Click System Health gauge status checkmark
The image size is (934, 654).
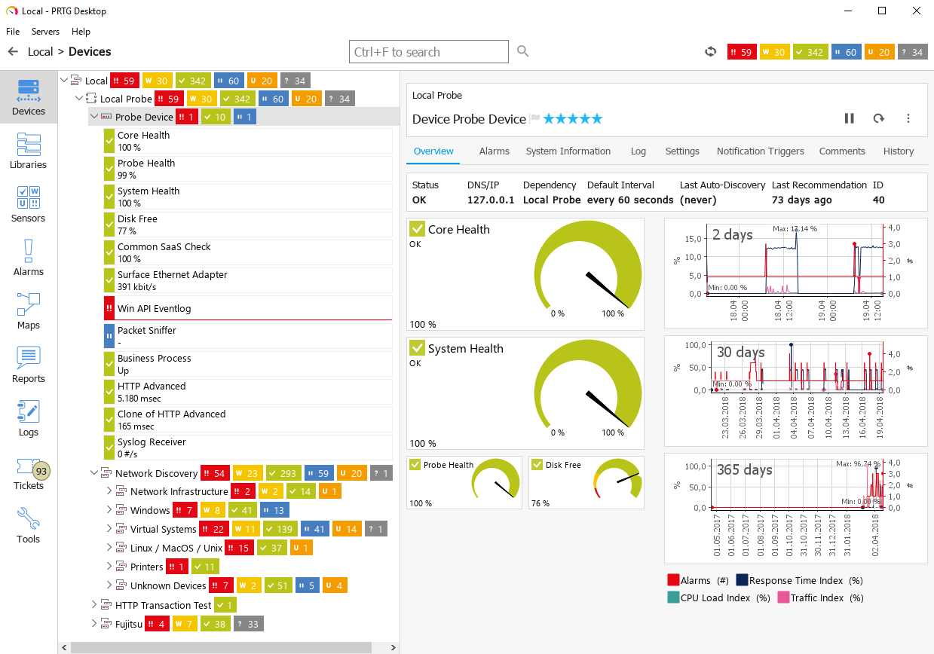pos(417,348)
